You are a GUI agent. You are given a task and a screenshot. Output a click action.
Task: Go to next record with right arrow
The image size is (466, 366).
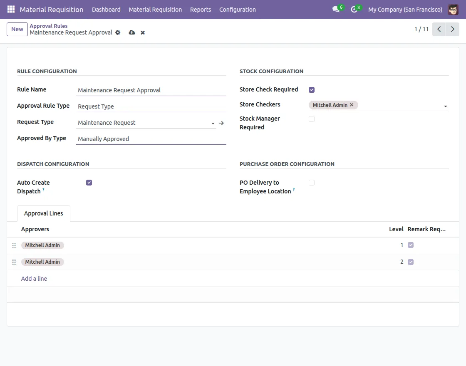point(453,29)
